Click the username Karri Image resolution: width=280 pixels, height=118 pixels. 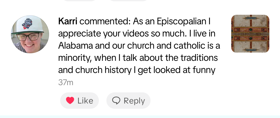[68, 22]
